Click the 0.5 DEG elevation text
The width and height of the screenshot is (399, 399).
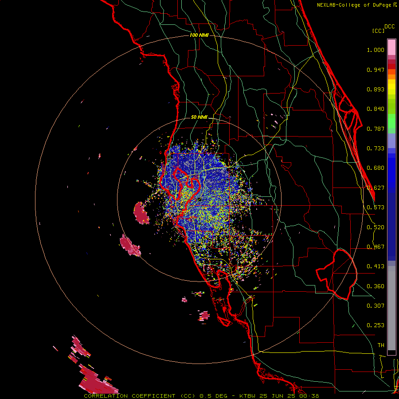tap(214, 396)
